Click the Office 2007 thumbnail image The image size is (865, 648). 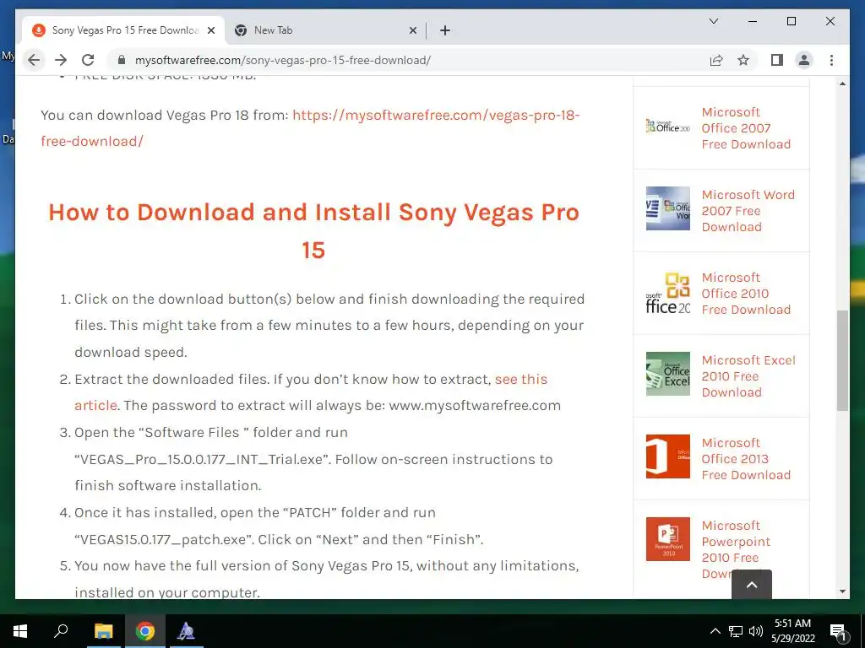coord(668,127)
